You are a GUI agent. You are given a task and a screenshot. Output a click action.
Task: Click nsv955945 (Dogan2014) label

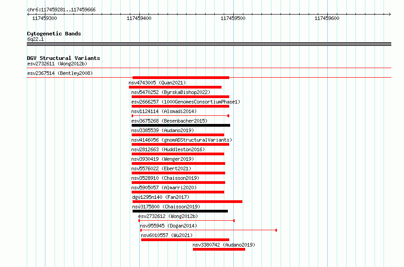[x=168, y=226]
